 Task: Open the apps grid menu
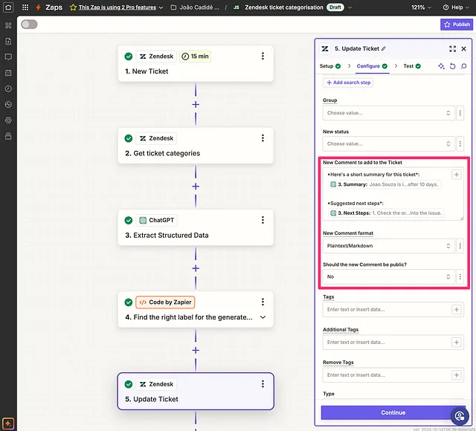25,7
